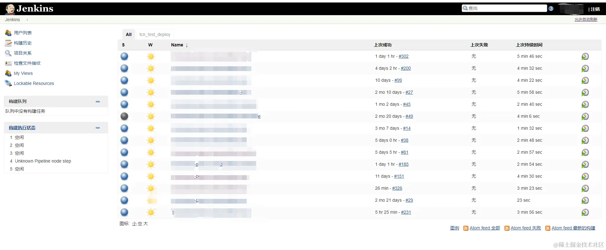
Task: Open the Lockable Resources link
Action: 34,83
